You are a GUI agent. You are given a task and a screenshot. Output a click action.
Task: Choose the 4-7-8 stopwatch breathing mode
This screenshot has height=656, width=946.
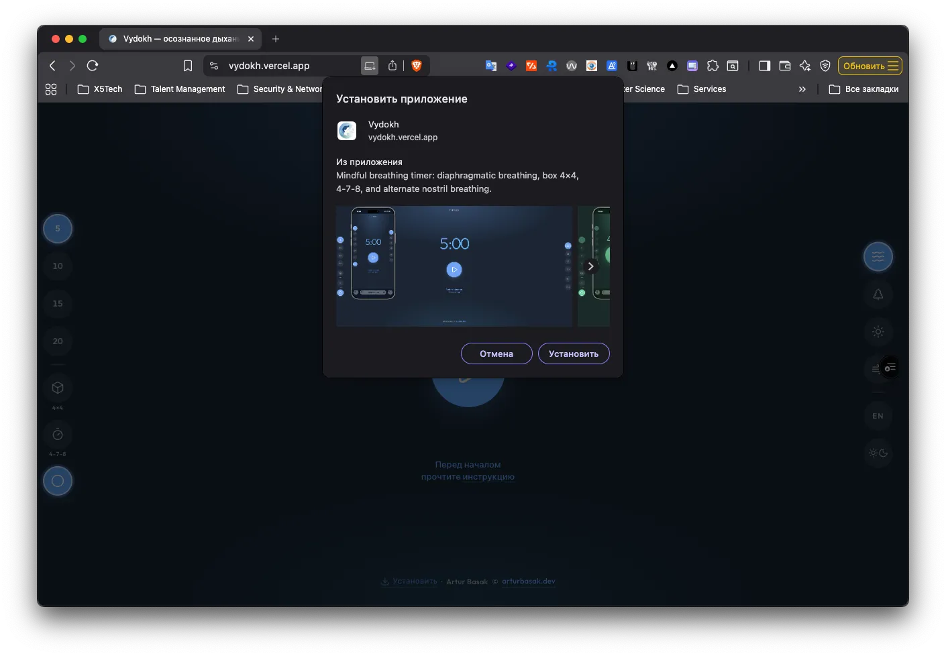[x=58, y=435]
